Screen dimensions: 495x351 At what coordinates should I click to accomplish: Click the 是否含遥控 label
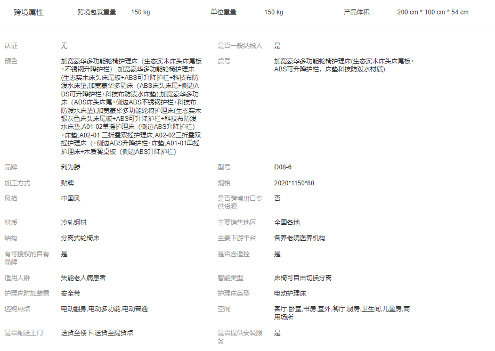(x=233, y=254)
